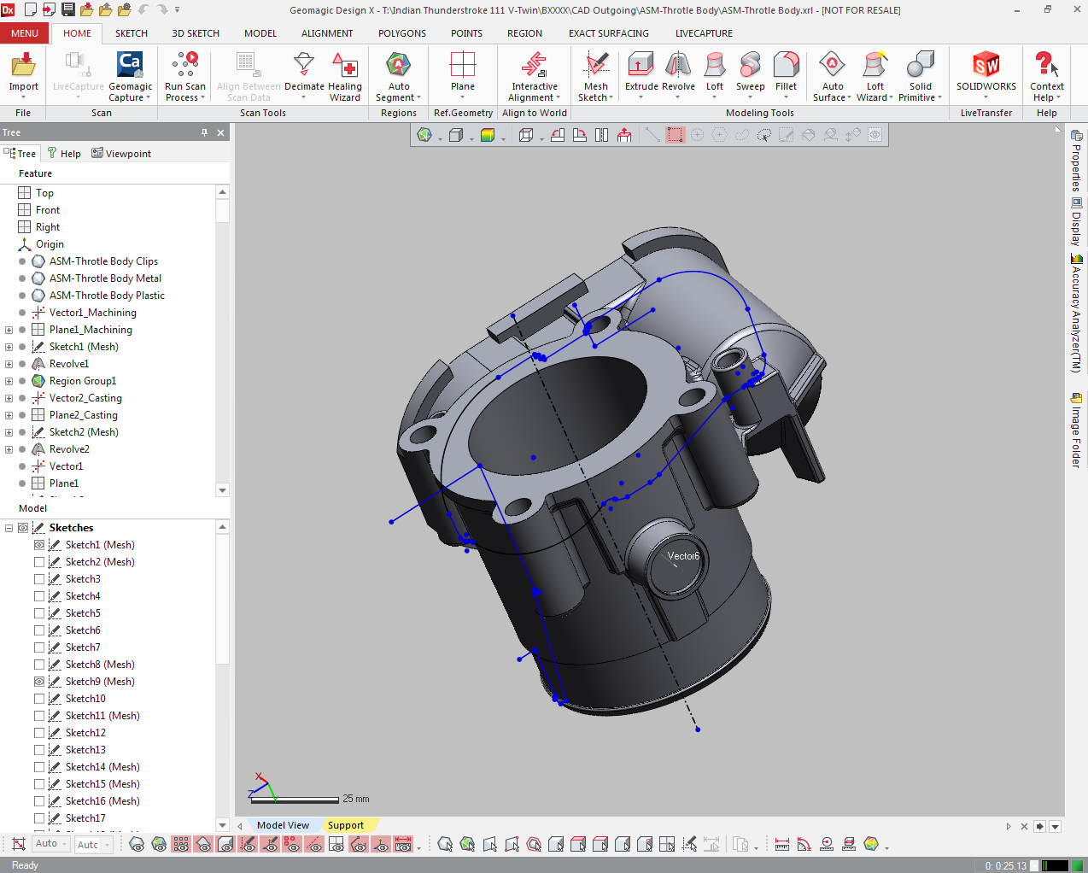Select the Revolve modeling tool
Image resolution: width=1088 pixels, height=873 pixels.
678,71
